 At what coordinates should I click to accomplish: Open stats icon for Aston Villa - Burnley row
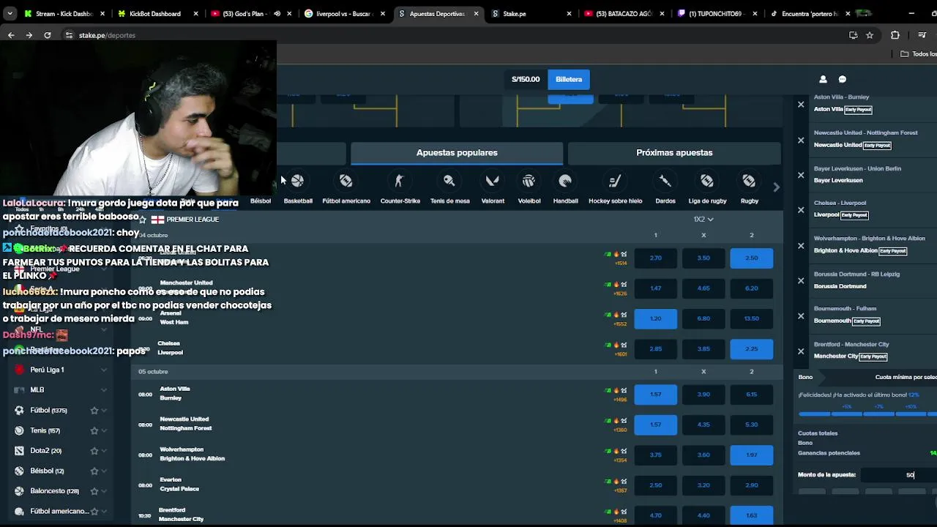tap(624, 391)
